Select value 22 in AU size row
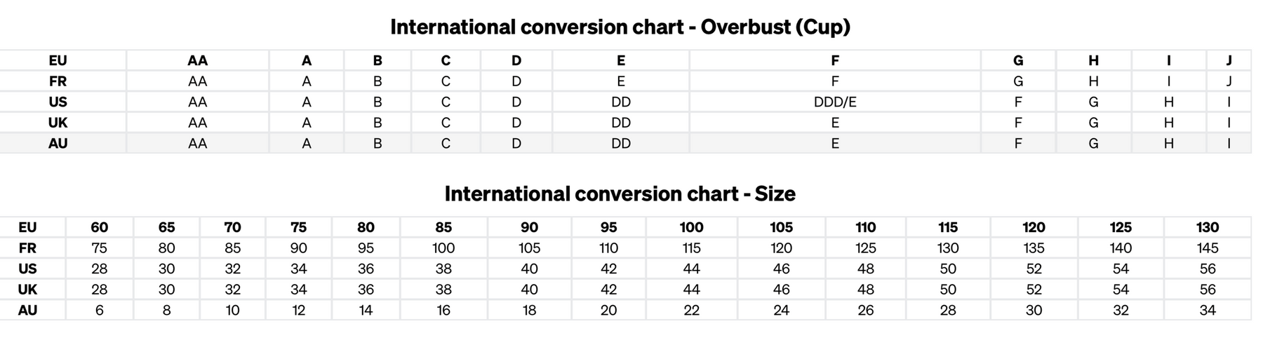1263x359 pixels. coord(692,310)
